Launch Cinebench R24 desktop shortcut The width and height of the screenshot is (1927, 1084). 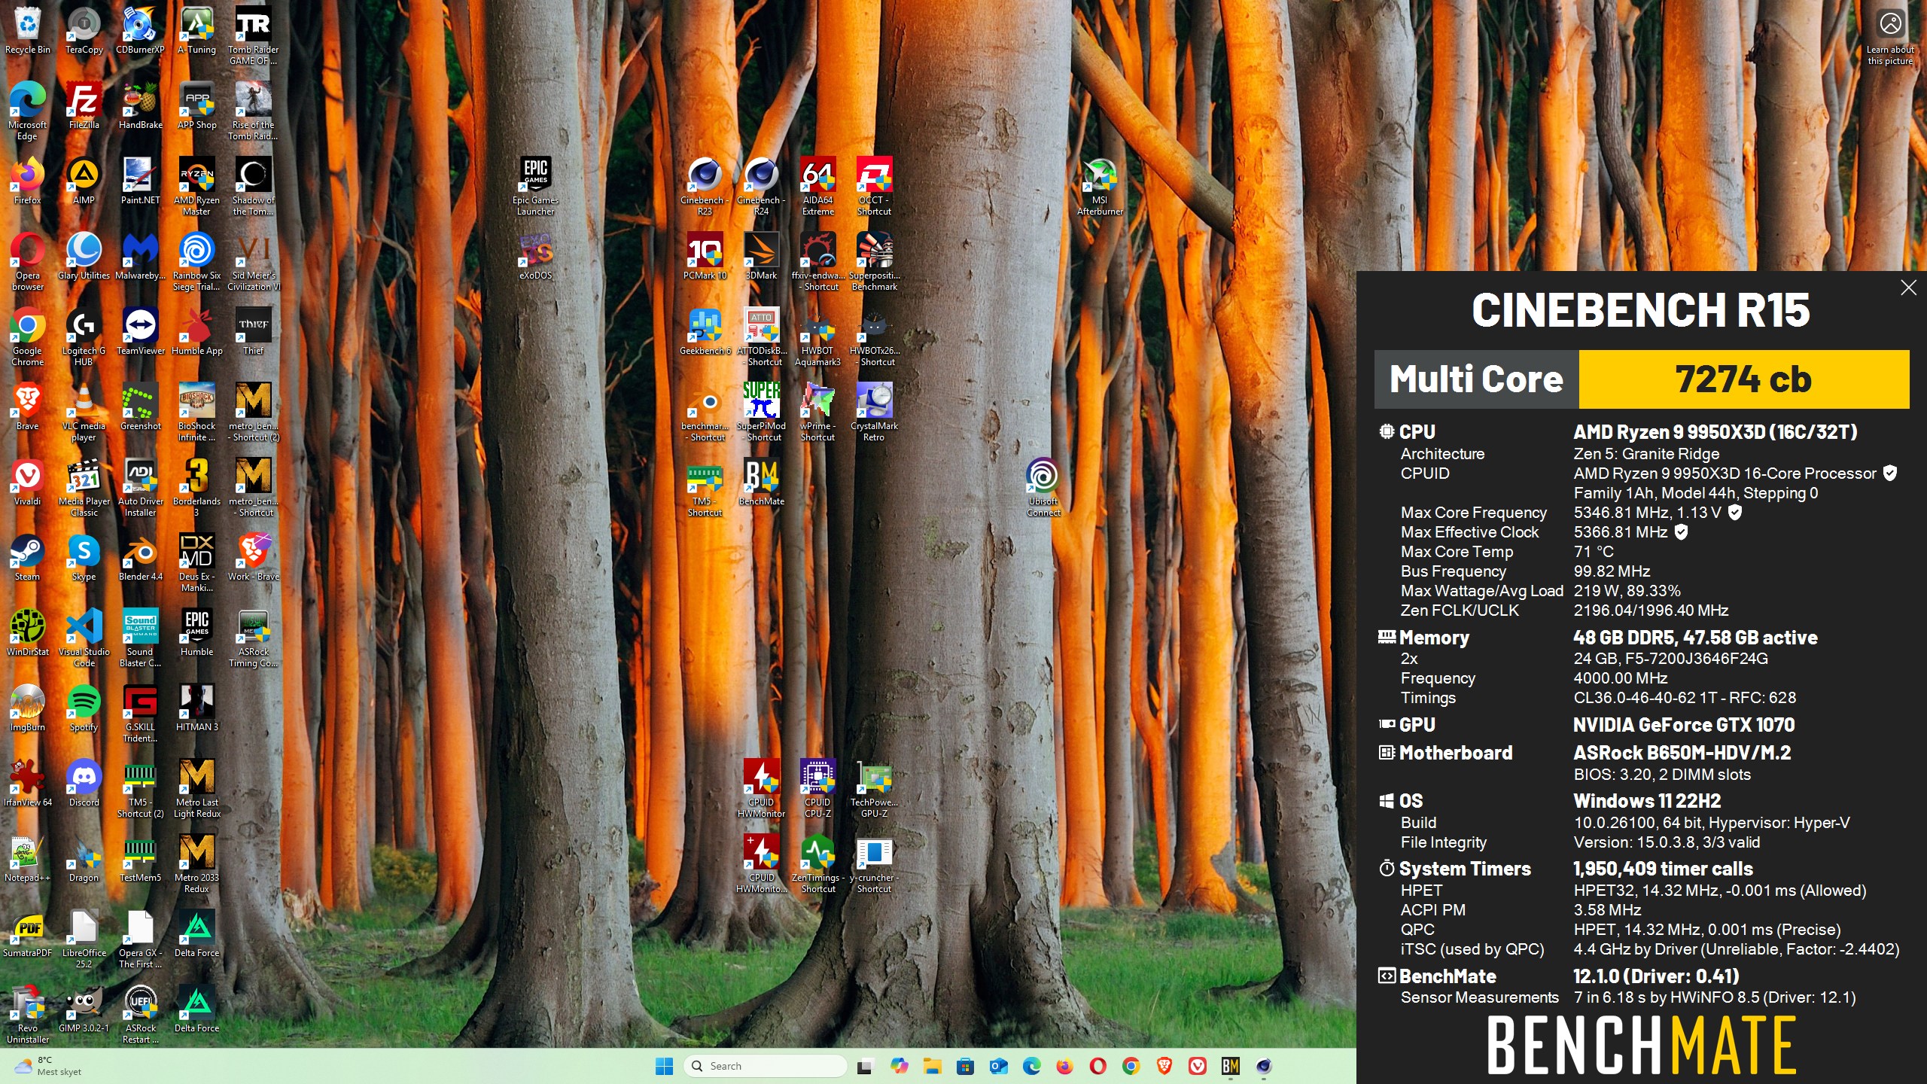761,186
